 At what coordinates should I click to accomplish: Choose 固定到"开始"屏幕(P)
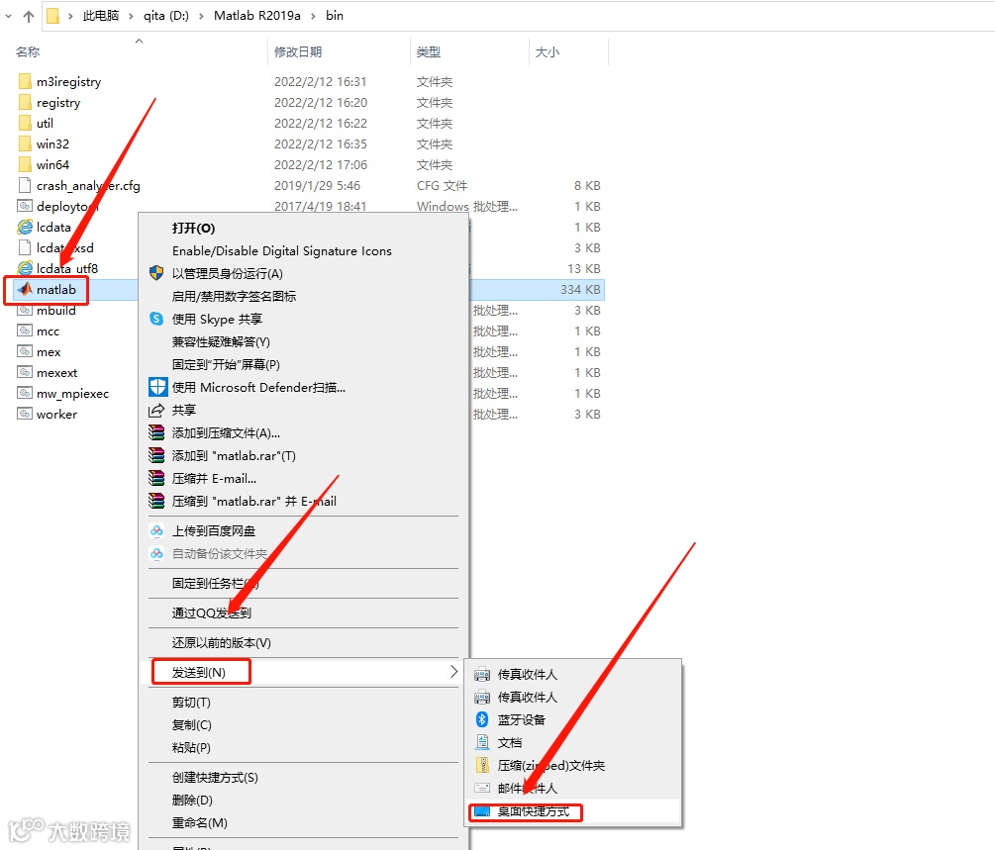[226, 365]
